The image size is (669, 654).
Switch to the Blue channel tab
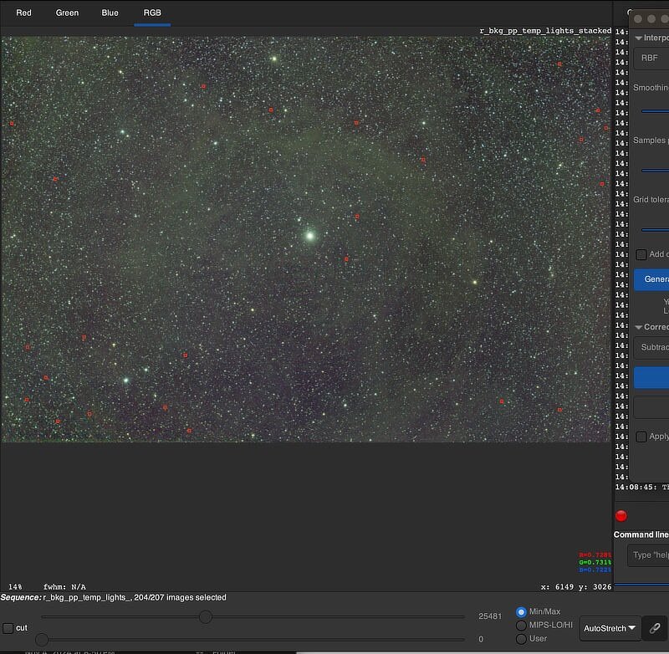coord(110,13)
